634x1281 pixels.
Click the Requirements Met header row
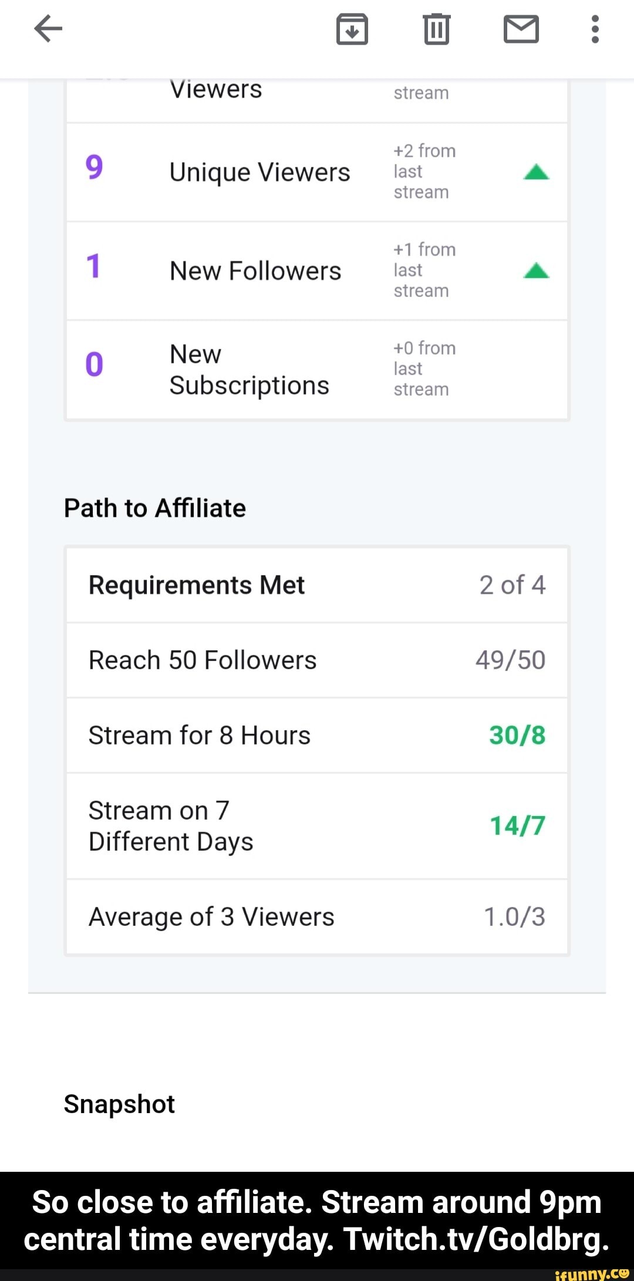pos(317,585)
